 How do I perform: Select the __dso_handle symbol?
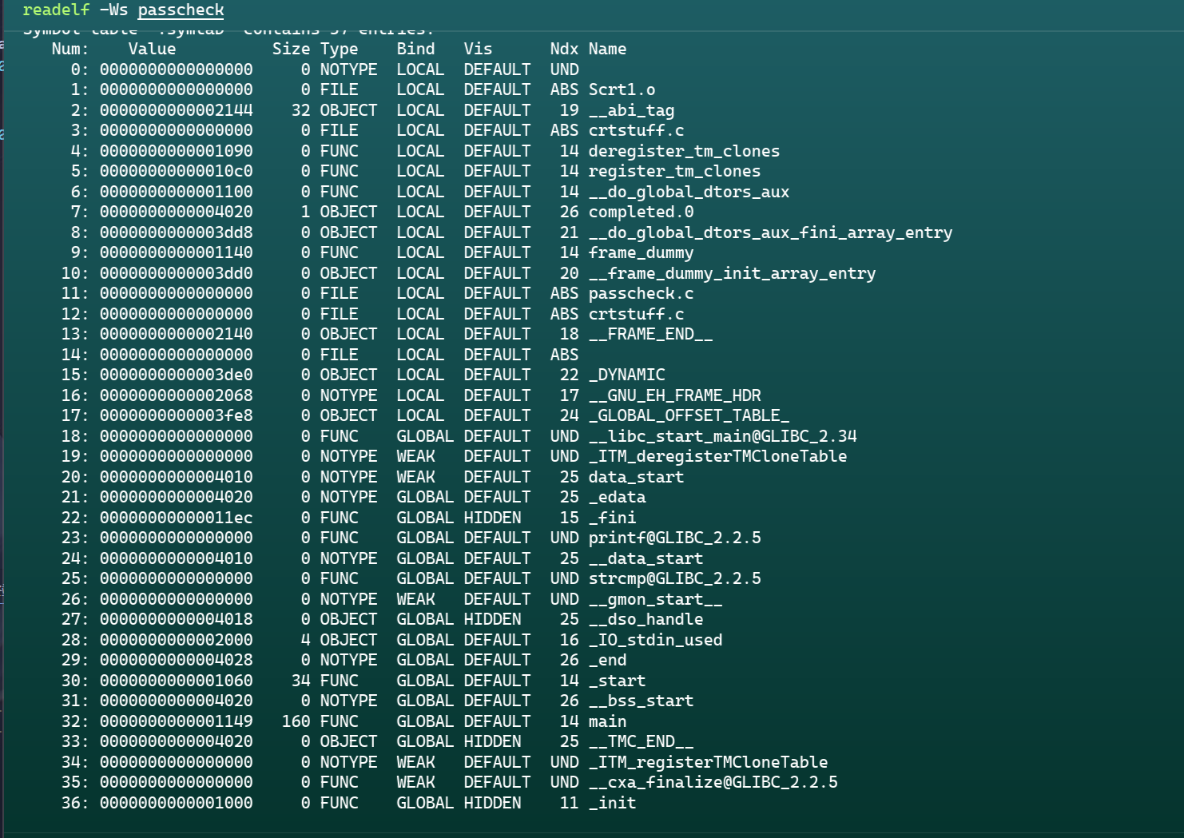(646, 620)
